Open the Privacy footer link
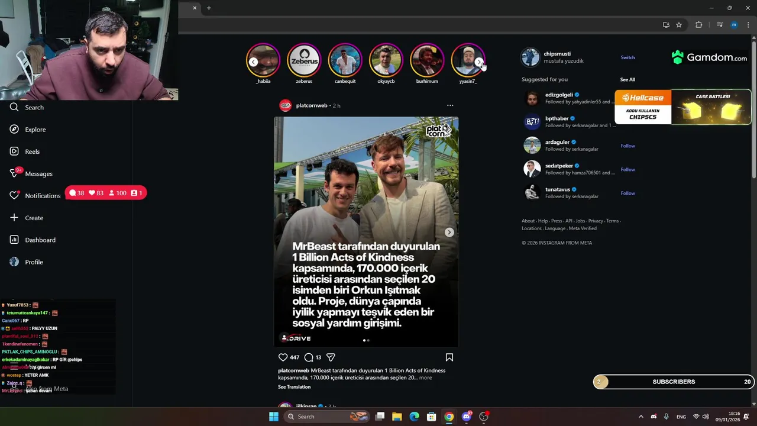 [596, 221]
